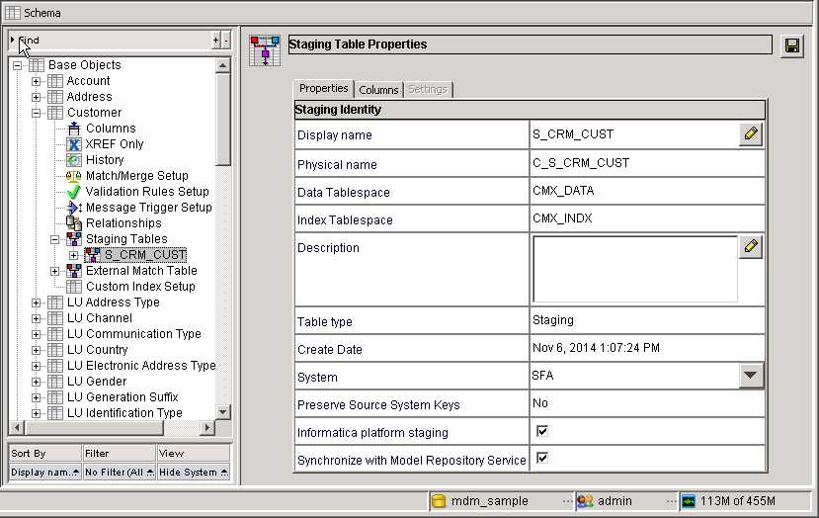Click the Save disk icon
The image size is (819, 518).
(x=792, y=46)
